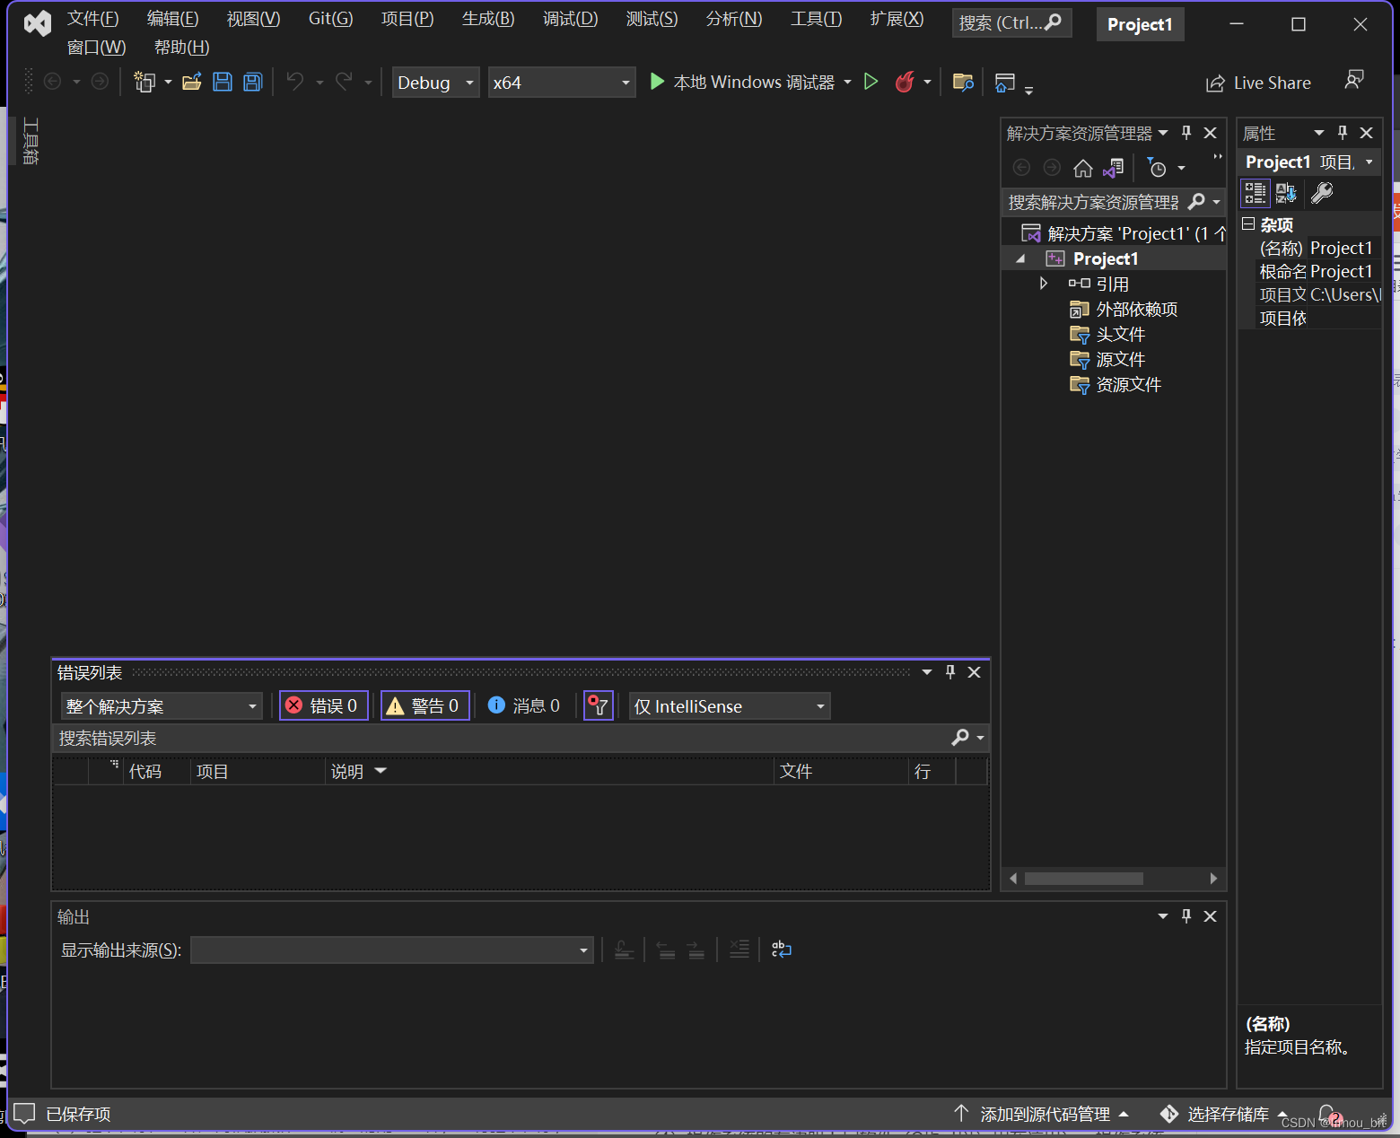
Task: Start without debugging using hollow green arrow
Action: coord(871,83)
